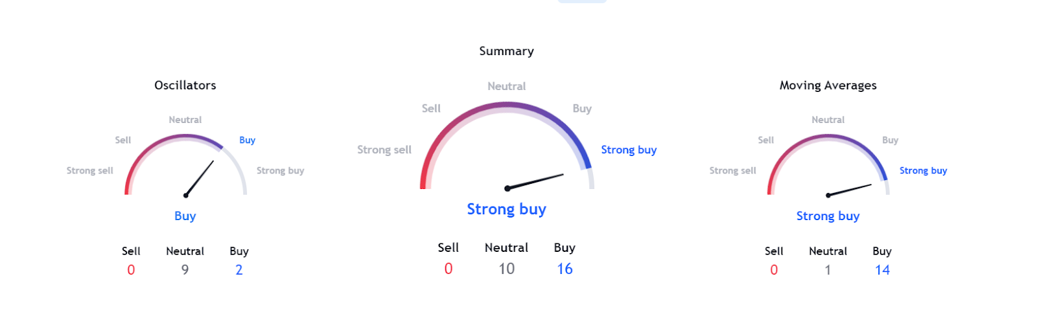
Task: Click the Summary Sell count of 0
Action: (x=448, y=269)
